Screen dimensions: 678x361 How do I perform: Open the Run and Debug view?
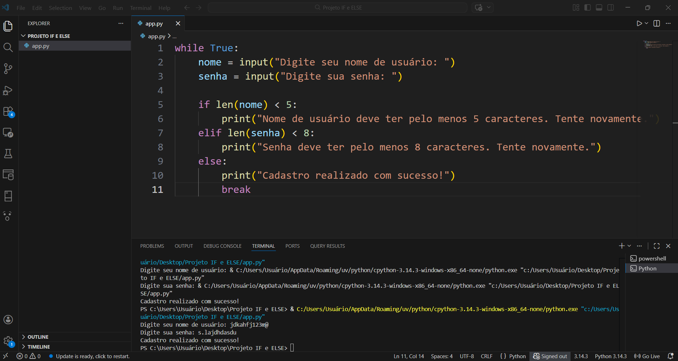pyautogui.click(x=8, y=90)
